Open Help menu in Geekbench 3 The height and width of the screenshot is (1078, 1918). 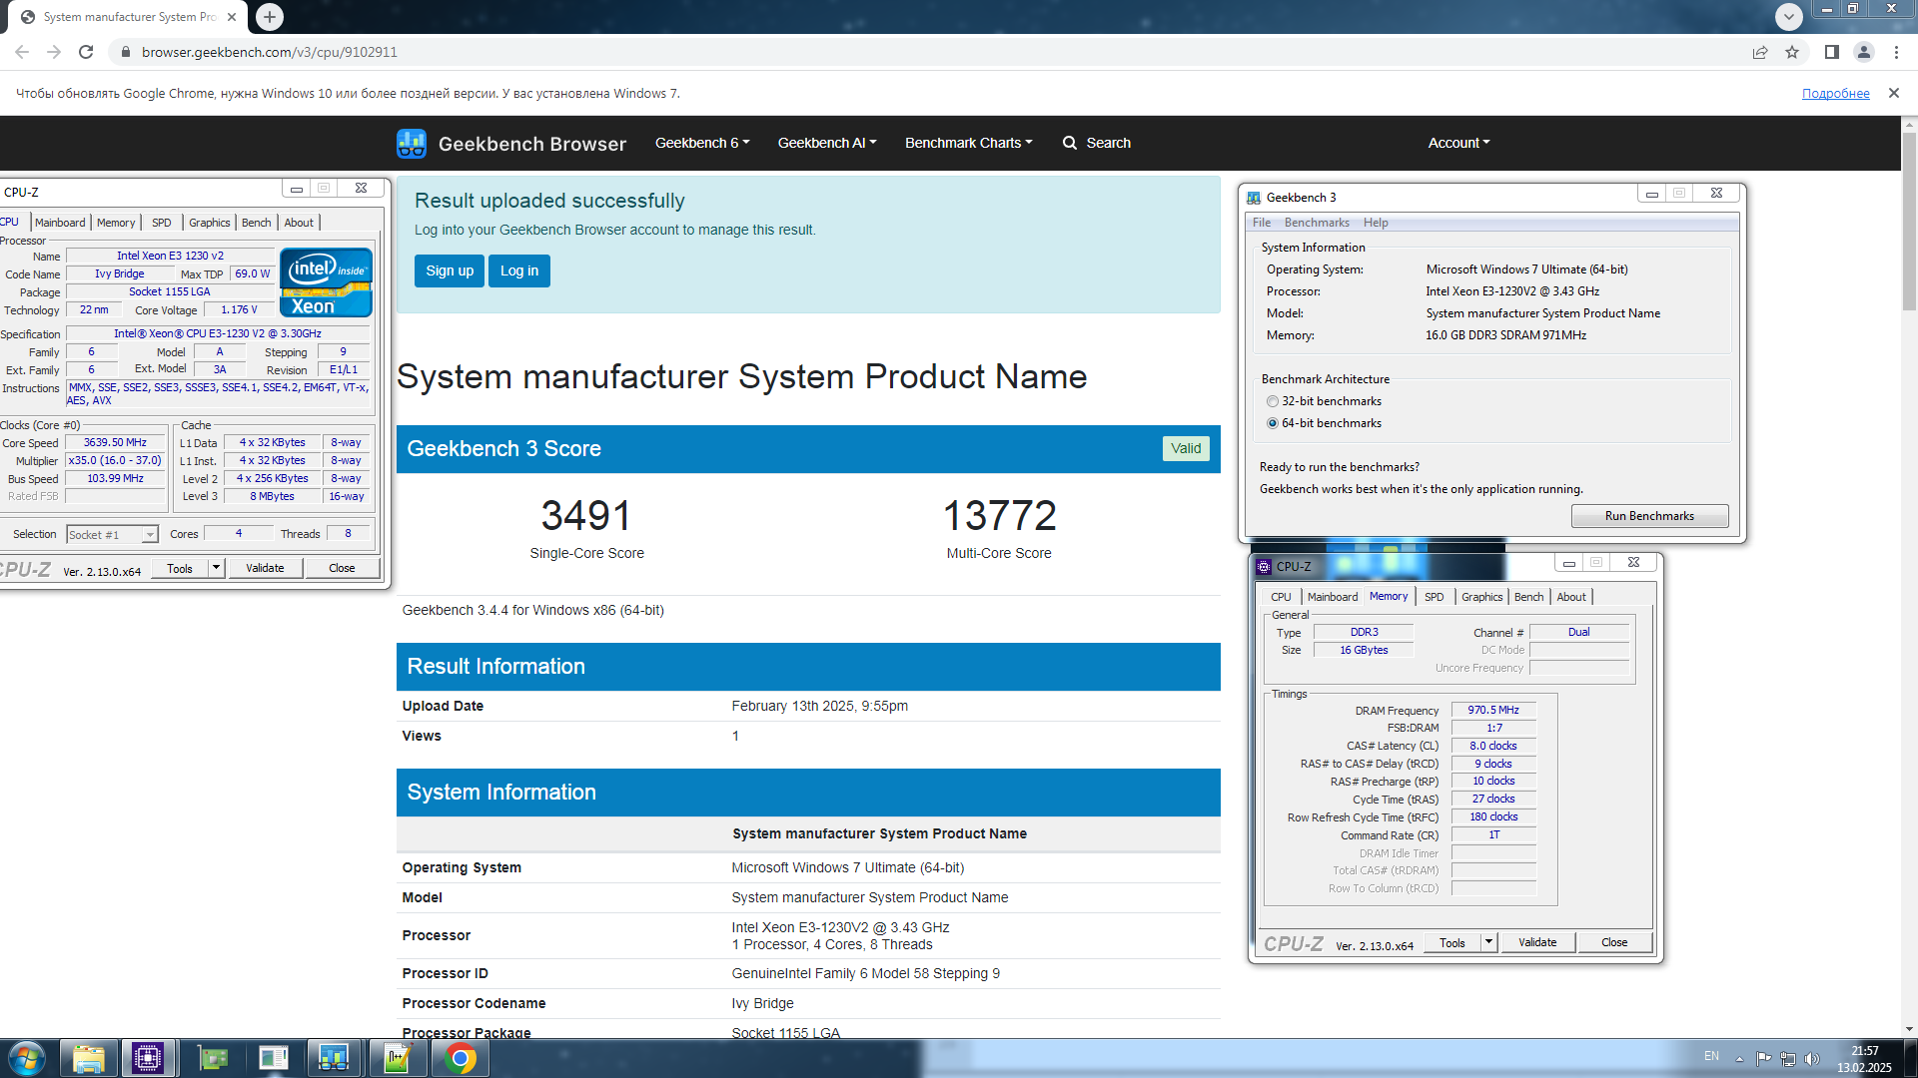point(1376,223)
